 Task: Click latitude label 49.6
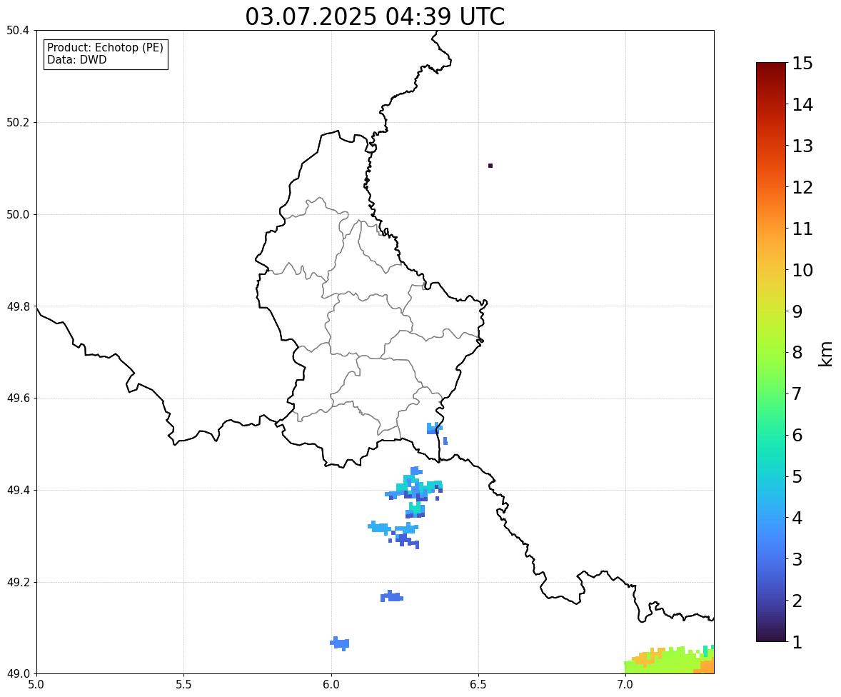pyautogui.click(x=18, y=398)
